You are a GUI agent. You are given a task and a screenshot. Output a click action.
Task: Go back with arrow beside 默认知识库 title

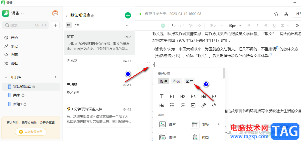coord(66,16)
